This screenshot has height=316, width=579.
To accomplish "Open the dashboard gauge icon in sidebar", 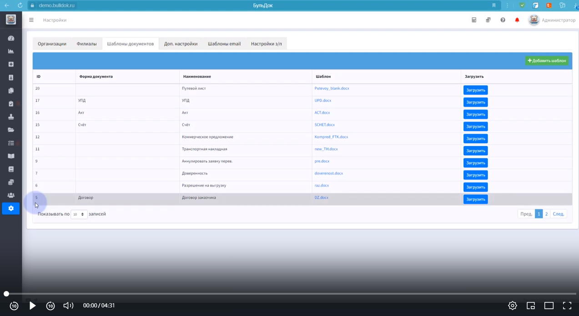I will coord(11,38).
